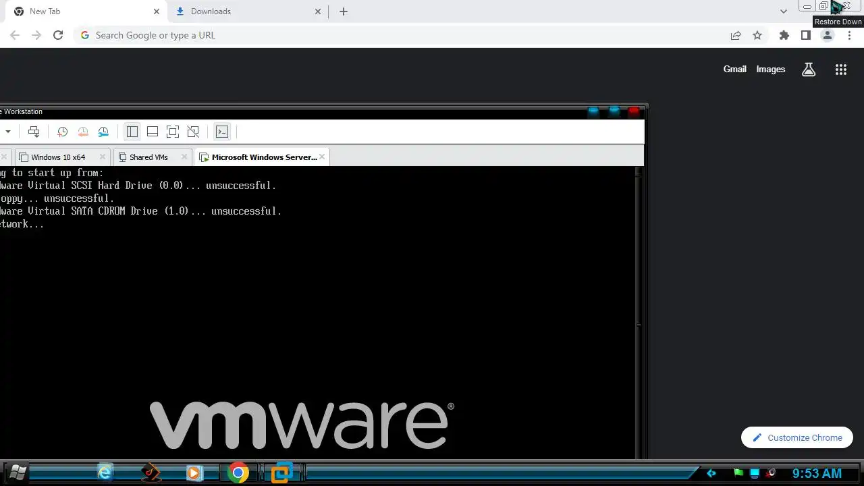Enter VMware full screen mode
The height and width of the screenshot is (486, 864).
point(173,132)
